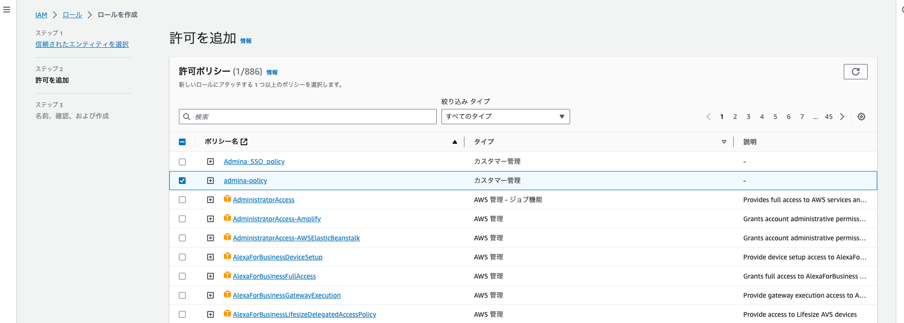
Task: Click the refresh policies button
Action: [855, 72]
